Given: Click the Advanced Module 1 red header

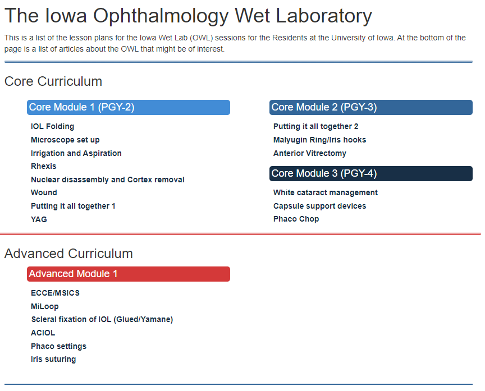Looking at the screenshot, I should [128, 274].
